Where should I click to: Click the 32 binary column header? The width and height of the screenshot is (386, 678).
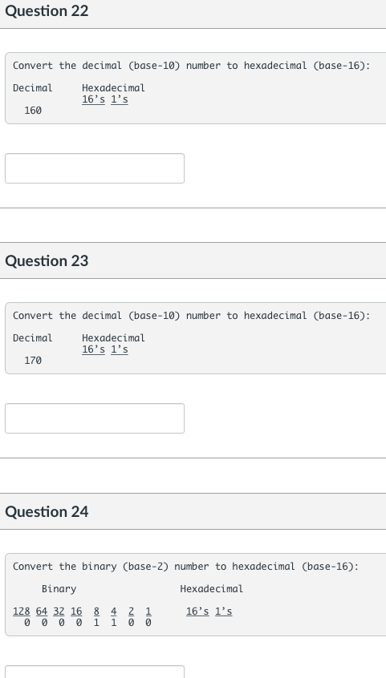click(59, 611)
